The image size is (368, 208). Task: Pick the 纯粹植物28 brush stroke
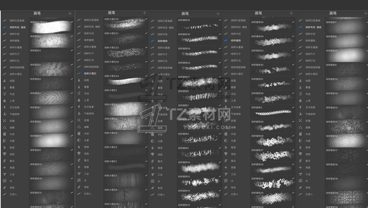(x=272, y=141)
